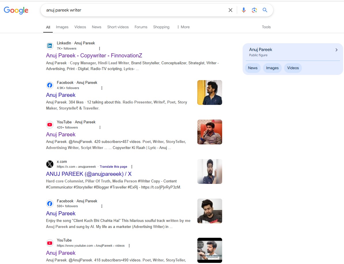Viewport: 344px width, 264px height.
Task: Click 'LinkedIn · Anuj Pareek' source text
Action: [x=76, y=43]
